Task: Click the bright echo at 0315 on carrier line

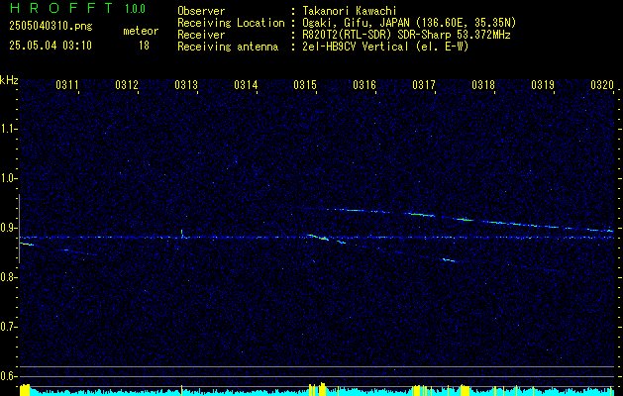Action: pos(318,238)
